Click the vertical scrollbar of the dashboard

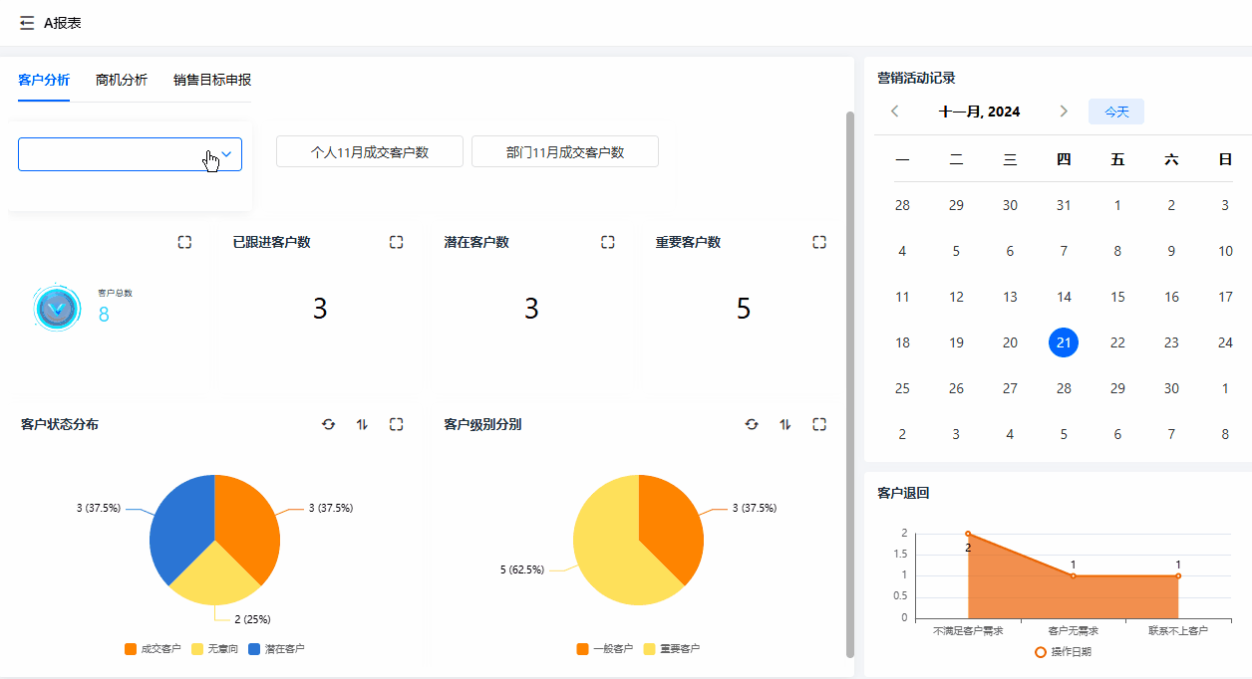tap(849, 378)
